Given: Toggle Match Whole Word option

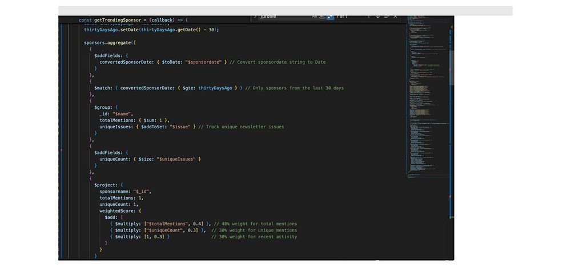Looking at the screenshot, I should (322, 17).
